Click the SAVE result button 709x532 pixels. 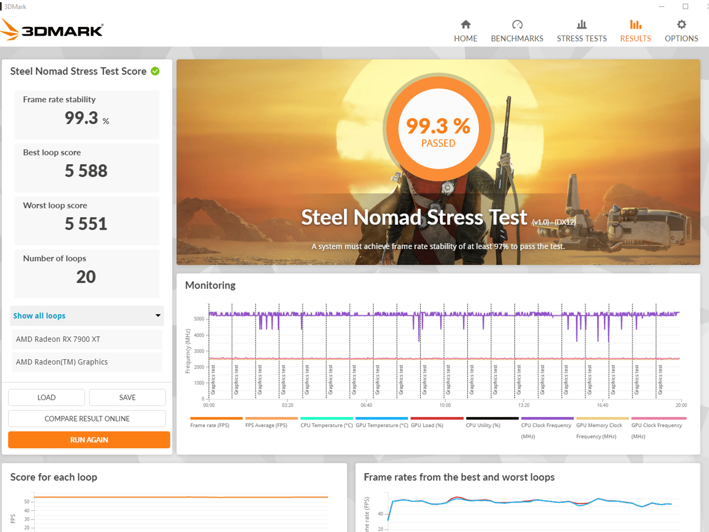point(127,397)
